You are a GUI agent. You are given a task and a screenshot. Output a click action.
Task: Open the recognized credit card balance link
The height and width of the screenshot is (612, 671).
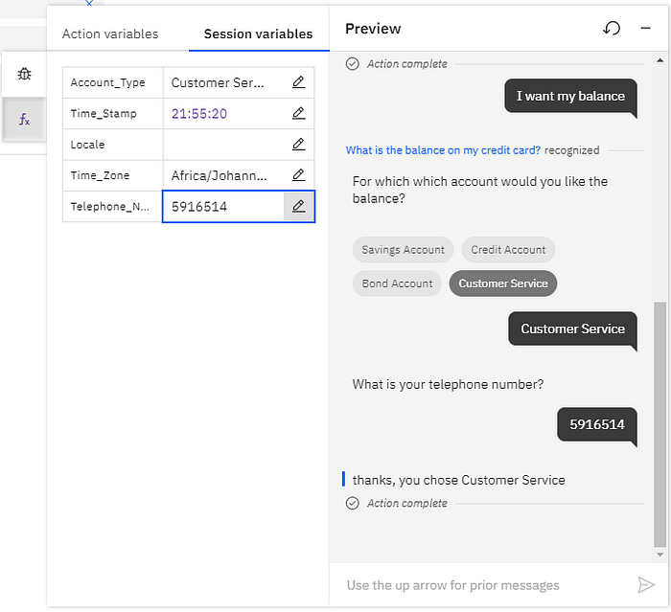pos(443,150)
